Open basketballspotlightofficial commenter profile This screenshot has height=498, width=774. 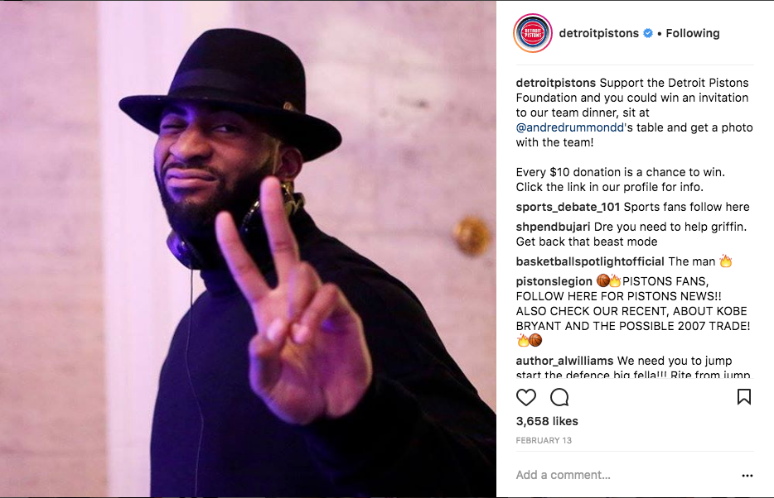(x=590, y=261)
